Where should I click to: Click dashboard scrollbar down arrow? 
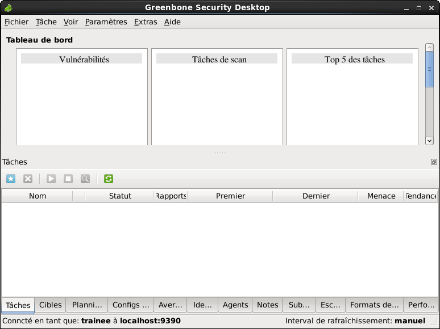point(429,141)
